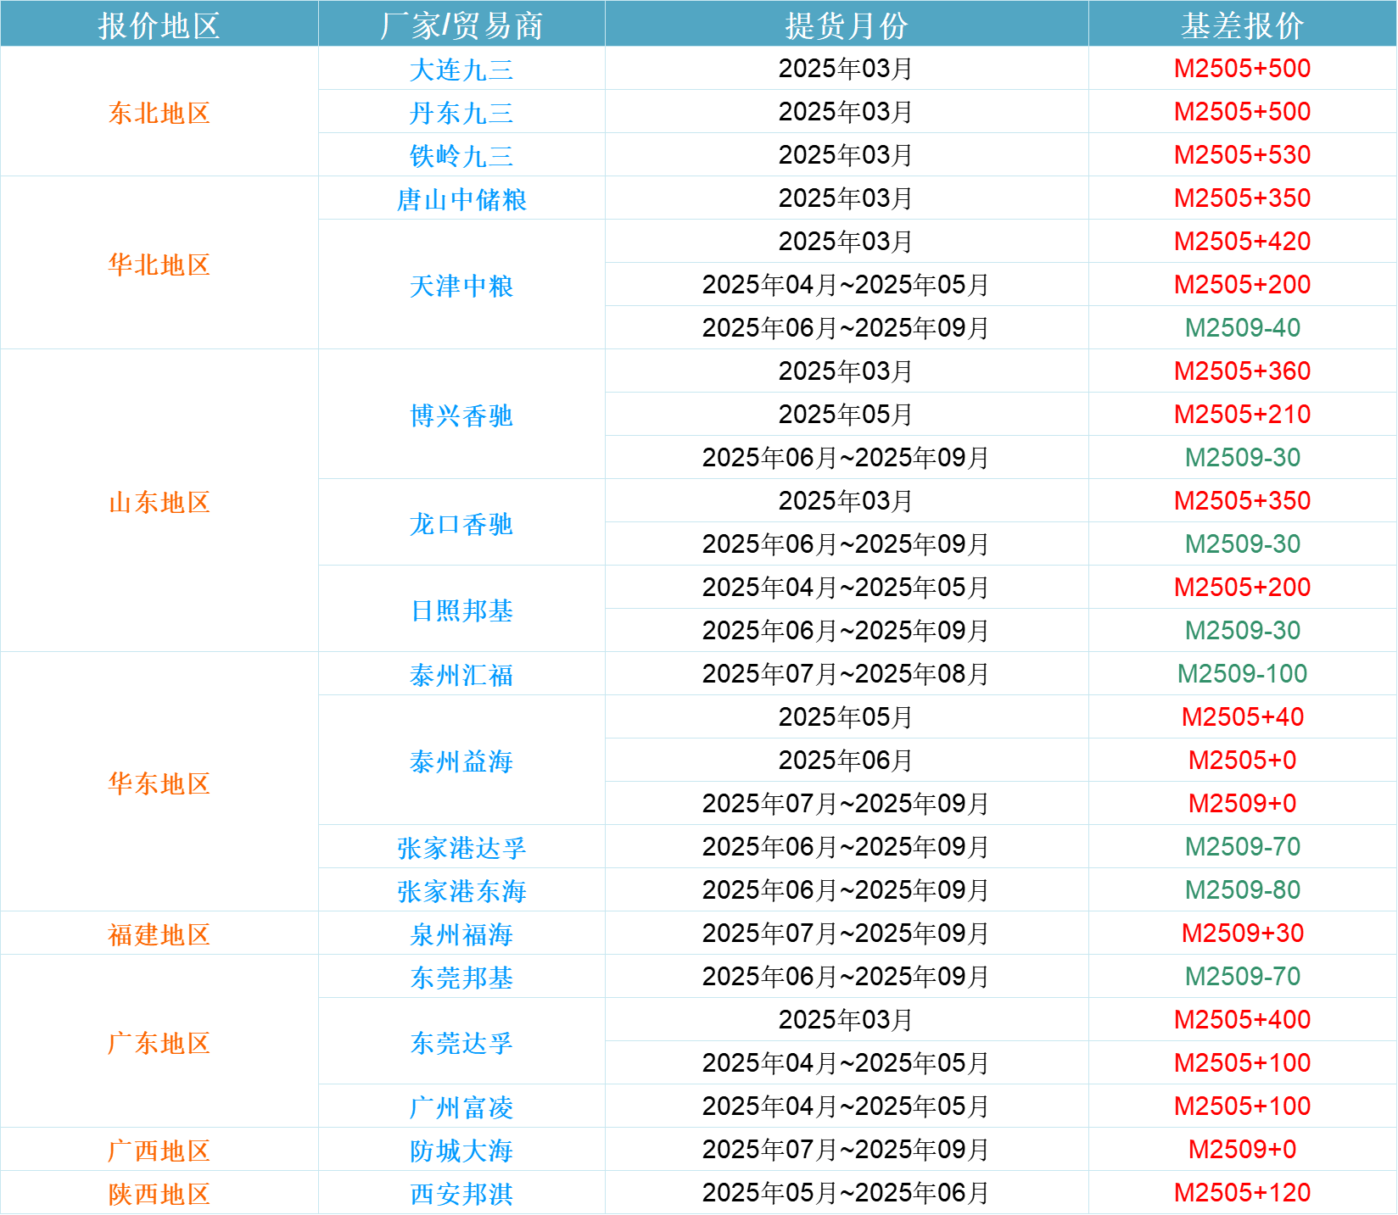Screen dimensions: 1398x1215
Task: Click the 西安邦淇 manufacturer link
Action: click(x=461, y=1194)
